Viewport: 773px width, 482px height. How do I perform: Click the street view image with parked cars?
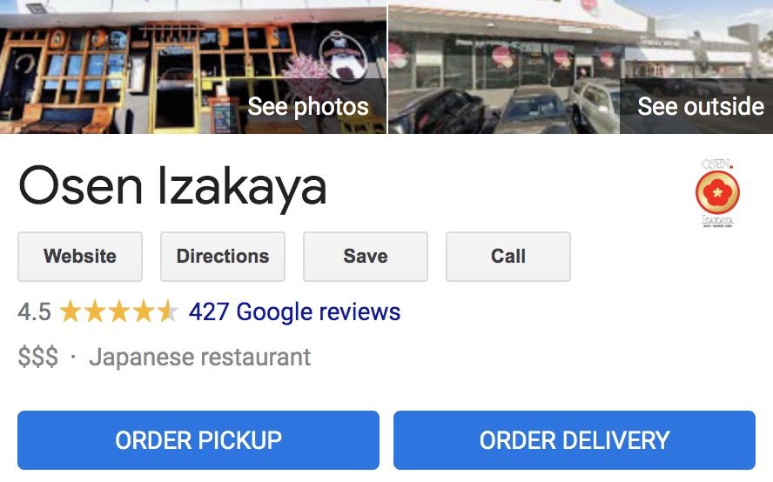581,66
